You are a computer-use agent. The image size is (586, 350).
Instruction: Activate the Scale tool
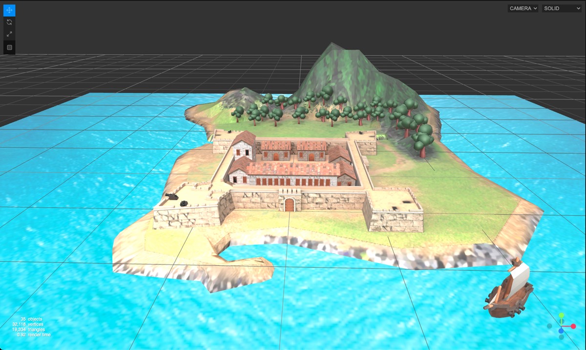click(9, 34)
